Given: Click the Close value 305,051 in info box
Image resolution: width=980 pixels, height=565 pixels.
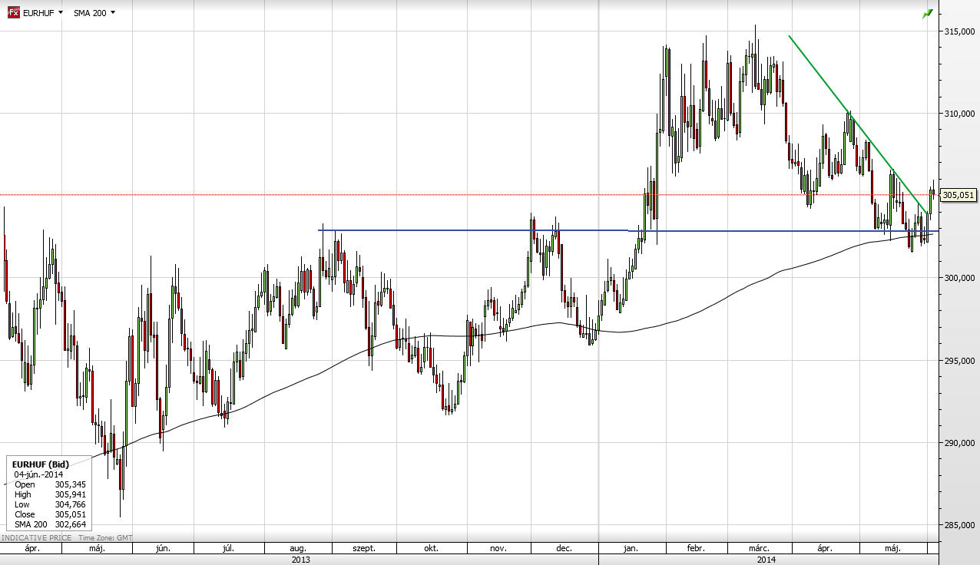Looking at the screenshot, I should point(69,514).
